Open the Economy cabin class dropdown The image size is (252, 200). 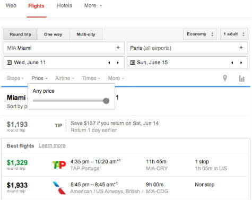pyautogui.click(x=200, y=34)
